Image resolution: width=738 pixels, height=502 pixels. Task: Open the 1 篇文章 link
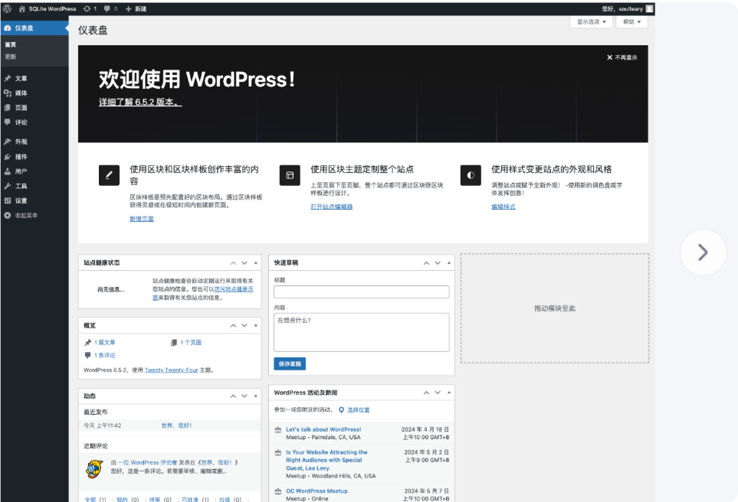(104, 343)
